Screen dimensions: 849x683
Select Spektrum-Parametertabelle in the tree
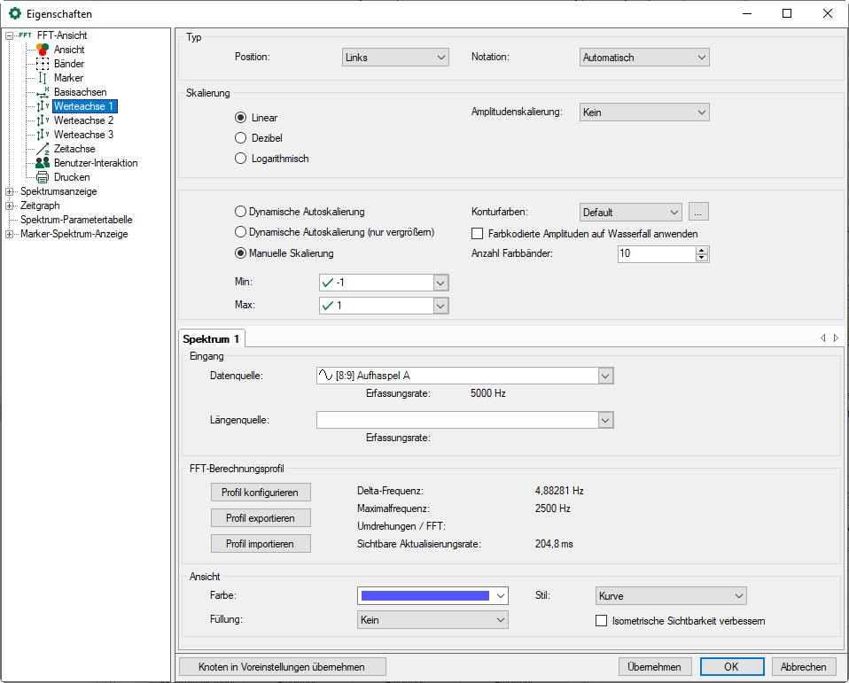[x=76, y=220]
